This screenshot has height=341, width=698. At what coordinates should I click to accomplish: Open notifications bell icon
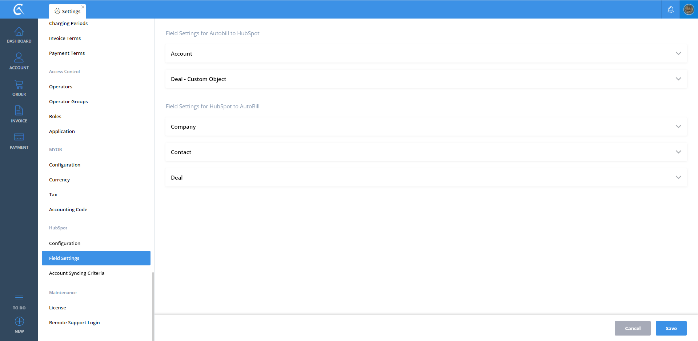point(670,9)
